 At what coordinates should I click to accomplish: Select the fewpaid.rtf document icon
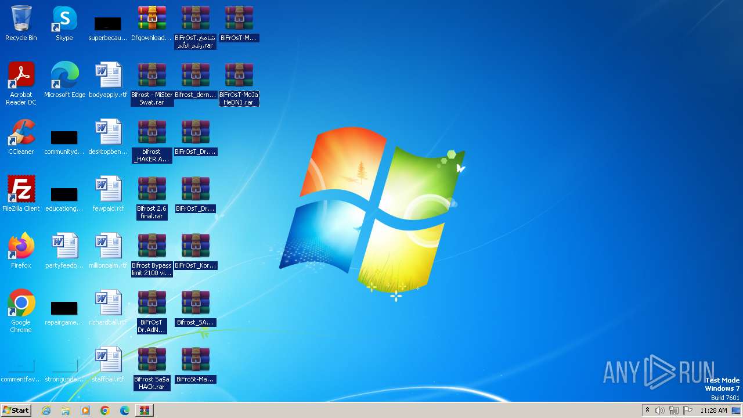[108, 194]
